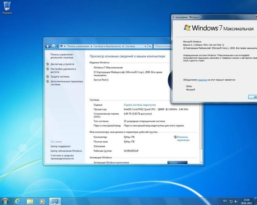Click the Back arrow in System window

tap(48, 46)
